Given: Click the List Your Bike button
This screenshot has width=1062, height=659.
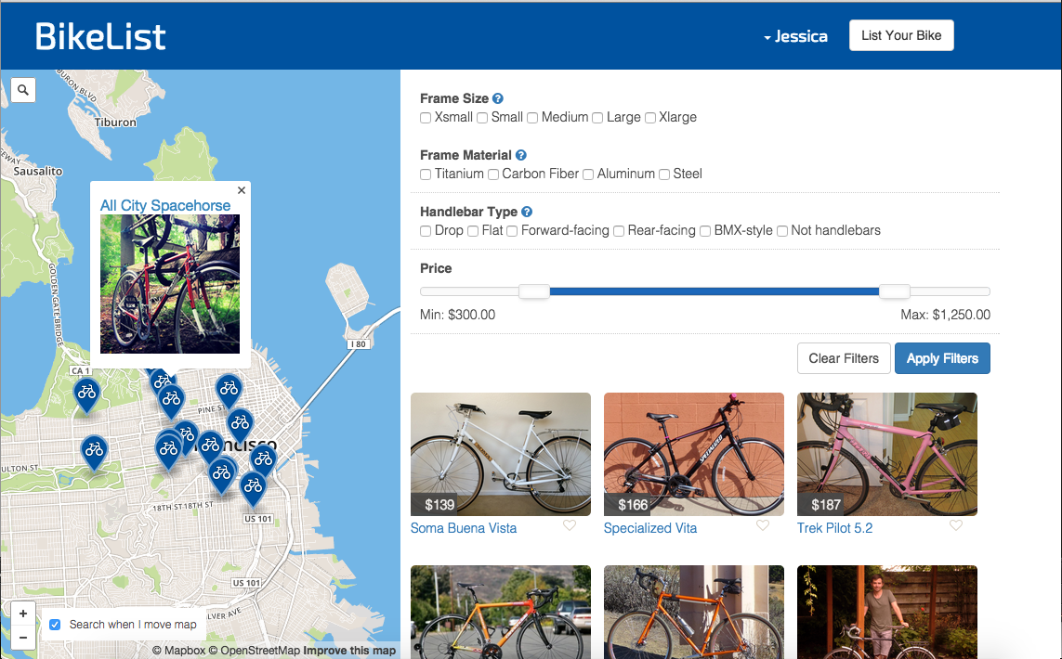Looking at the screenshot, I should pyautogui.click(x=901, y=35).
